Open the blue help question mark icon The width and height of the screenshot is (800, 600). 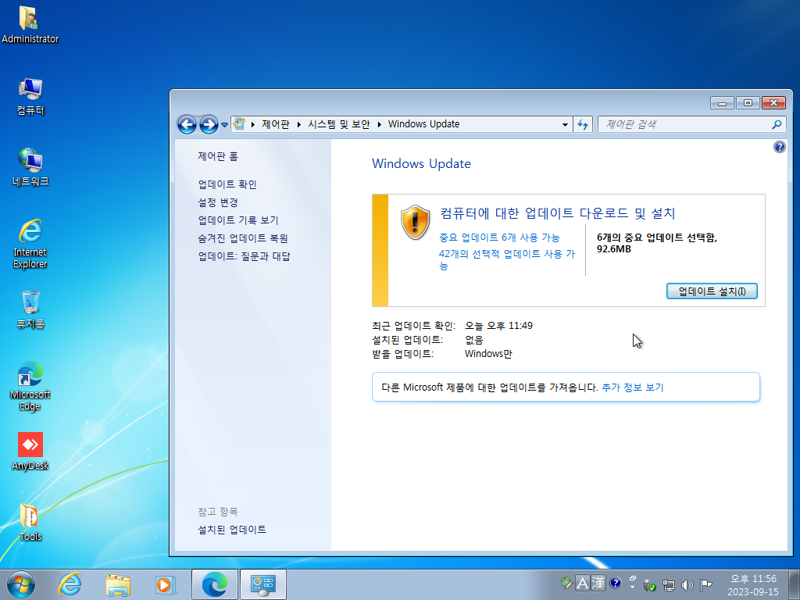point(779,148)
